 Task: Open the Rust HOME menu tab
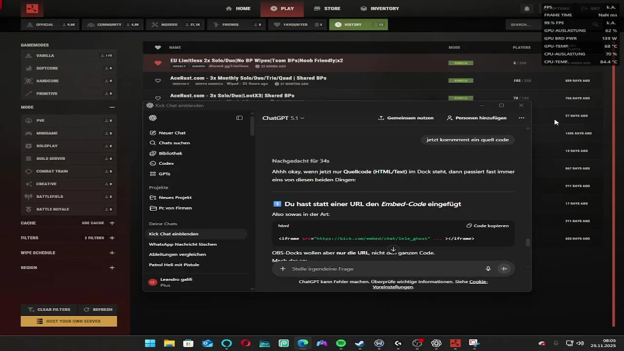pos(238,8)
